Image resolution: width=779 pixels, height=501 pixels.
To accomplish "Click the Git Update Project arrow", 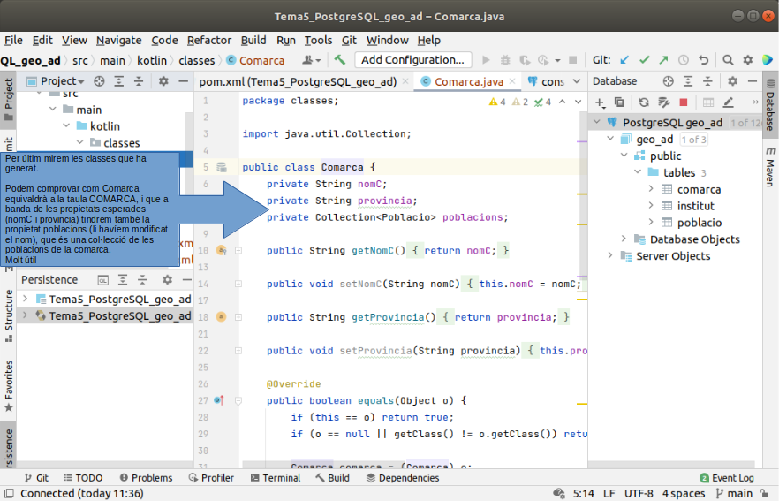I will pos(625,60).
